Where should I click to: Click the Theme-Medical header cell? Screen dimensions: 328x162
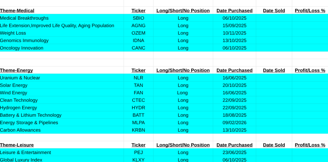(17, 11)
